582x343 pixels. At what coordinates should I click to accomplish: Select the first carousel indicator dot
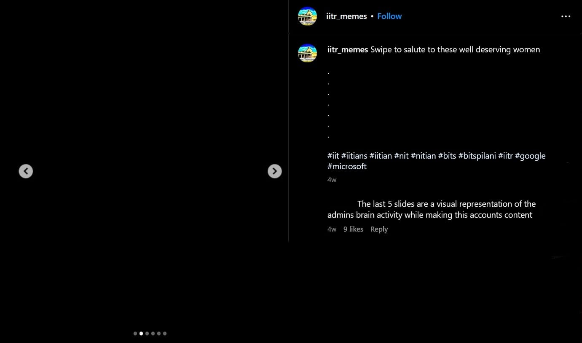click(x=135, y=333)
